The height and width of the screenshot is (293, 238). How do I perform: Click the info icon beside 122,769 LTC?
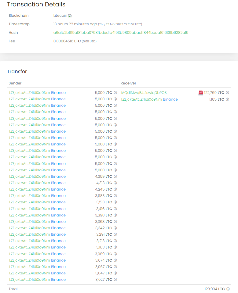[x=227, y=93]
